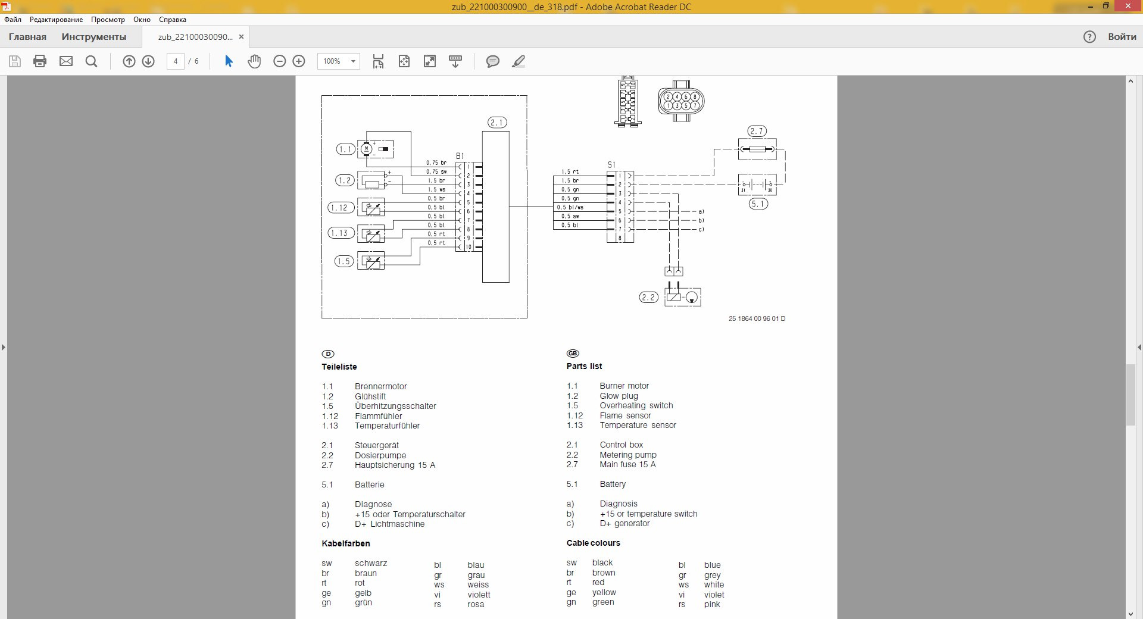Viewport: 1143px width, 619px height.
Task: Click the fit page width scrolling icon
Action: coord(378,61)
